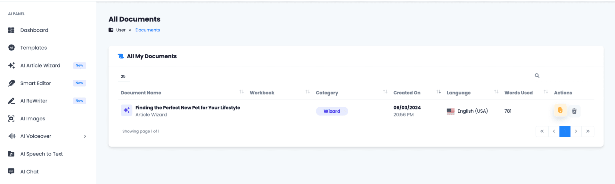615x184 pixels.
Task: Sort documents by Created On
Action: (x=407, y=93)
